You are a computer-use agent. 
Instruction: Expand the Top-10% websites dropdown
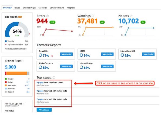[22, 45]
